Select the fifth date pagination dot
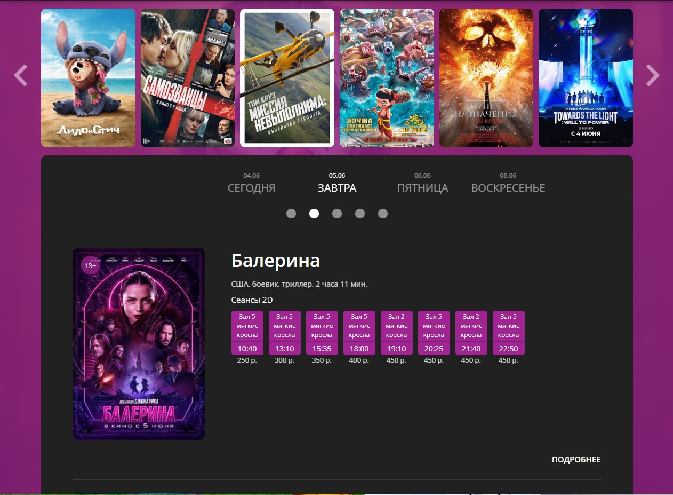This screenshot has height=495, width=673. 383,214
